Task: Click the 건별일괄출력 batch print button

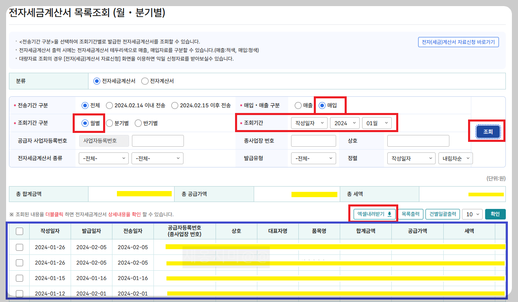Action: (442, 214)
